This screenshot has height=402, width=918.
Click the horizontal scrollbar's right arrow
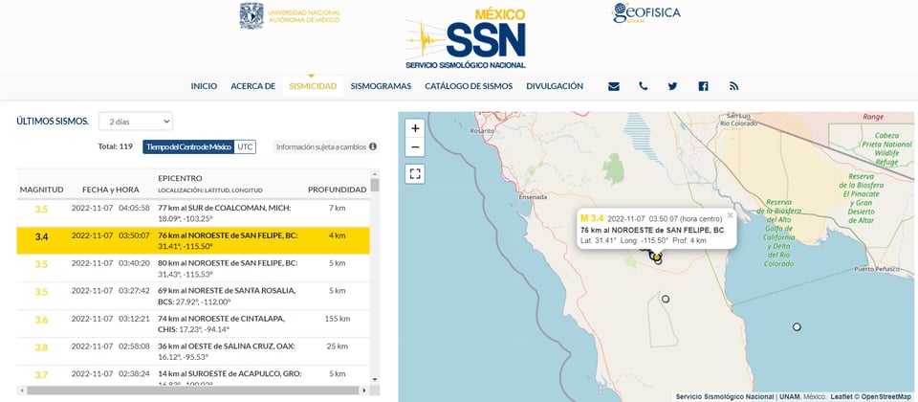pos(364,391)
